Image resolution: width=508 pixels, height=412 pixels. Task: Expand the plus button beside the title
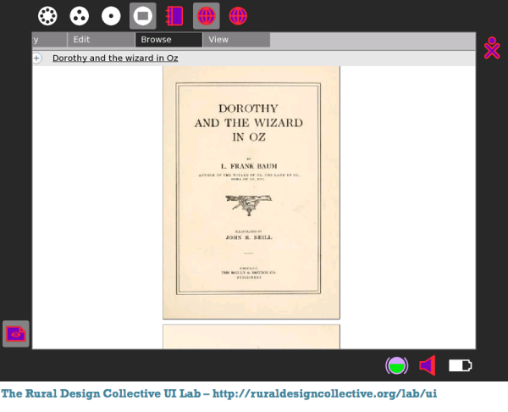36,58
